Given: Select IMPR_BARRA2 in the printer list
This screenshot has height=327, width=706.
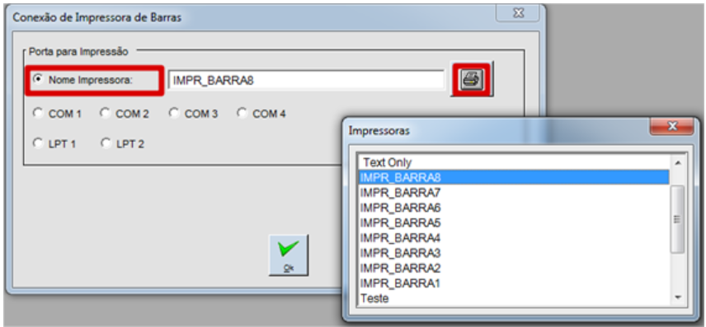Looking at the screenshot, I should pyautogui.click(x=513, y=269).
